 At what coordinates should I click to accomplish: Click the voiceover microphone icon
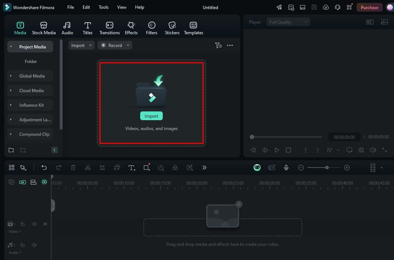pyautogui.click(x=286, y=168)
